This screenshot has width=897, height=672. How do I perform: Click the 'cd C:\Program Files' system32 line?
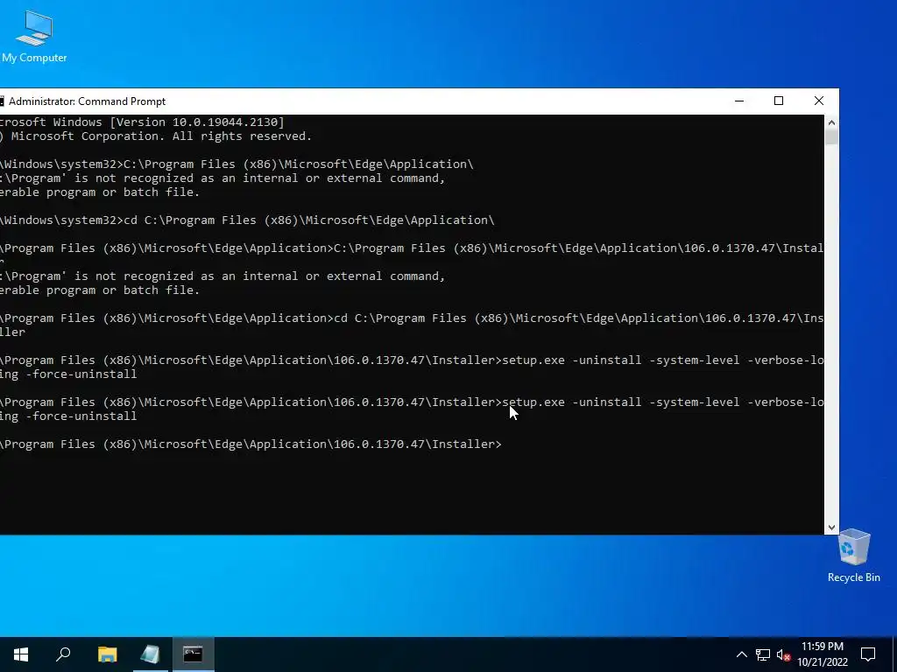[x=247, y=220]
